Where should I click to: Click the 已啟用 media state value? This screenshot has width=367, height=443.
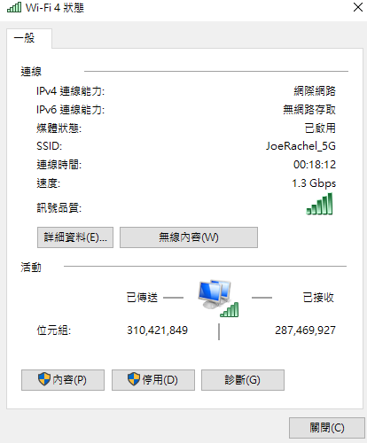(320, 128)
